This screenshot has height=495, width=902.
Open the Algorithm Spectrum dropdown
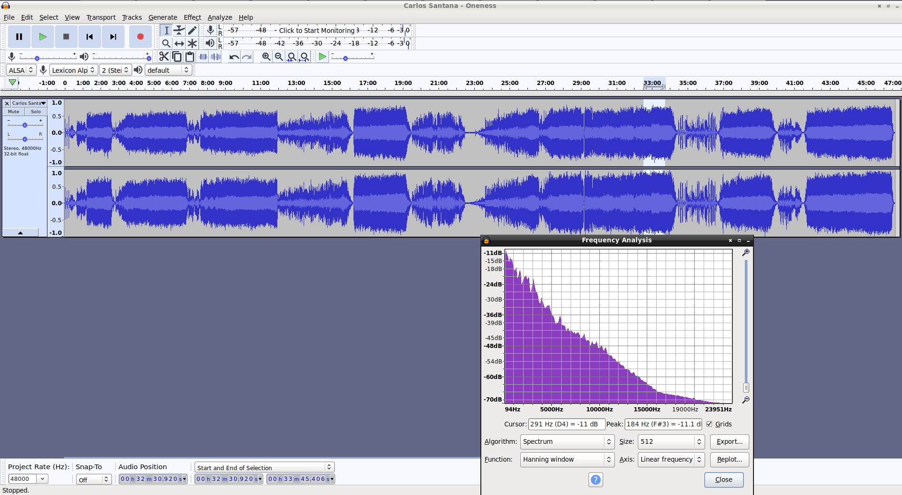pos(567,441)
